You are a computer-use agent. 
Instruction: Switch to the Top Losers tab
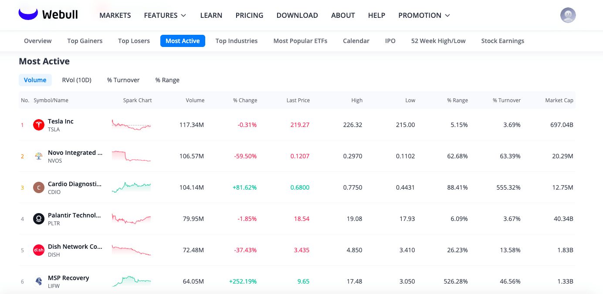[x=134, y=41]
